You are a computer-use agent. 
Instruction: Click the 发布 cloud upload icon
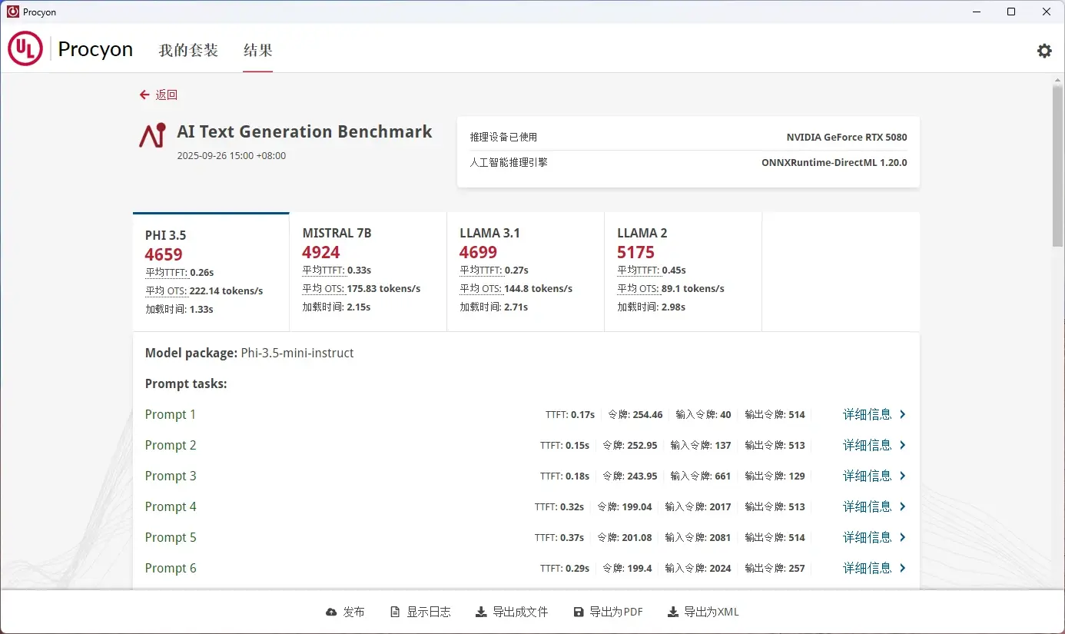331,612
